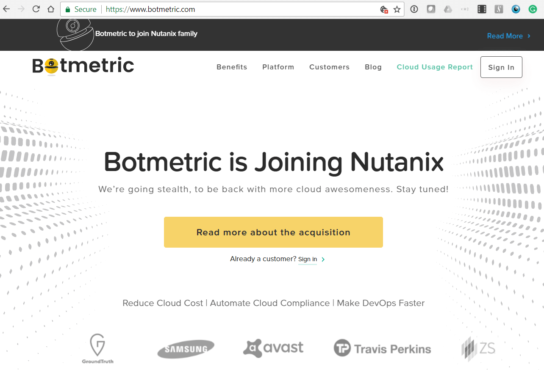Open the Benefits menu item
The image size is (544, 370).
click(x=232, y=67)
